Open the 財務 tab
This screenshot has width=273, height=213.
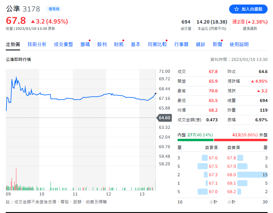pyautogui.click(x=119, y=44)
